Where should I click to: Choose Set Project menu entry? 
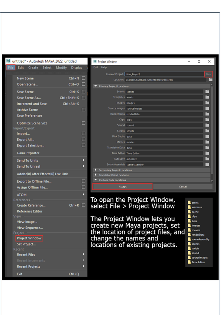coord(26,244)
